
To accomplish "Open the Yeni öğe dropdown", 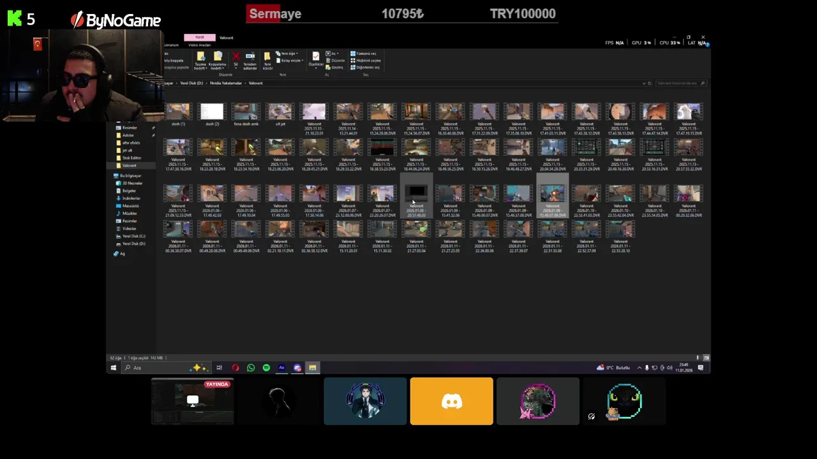I will [287, 54].
